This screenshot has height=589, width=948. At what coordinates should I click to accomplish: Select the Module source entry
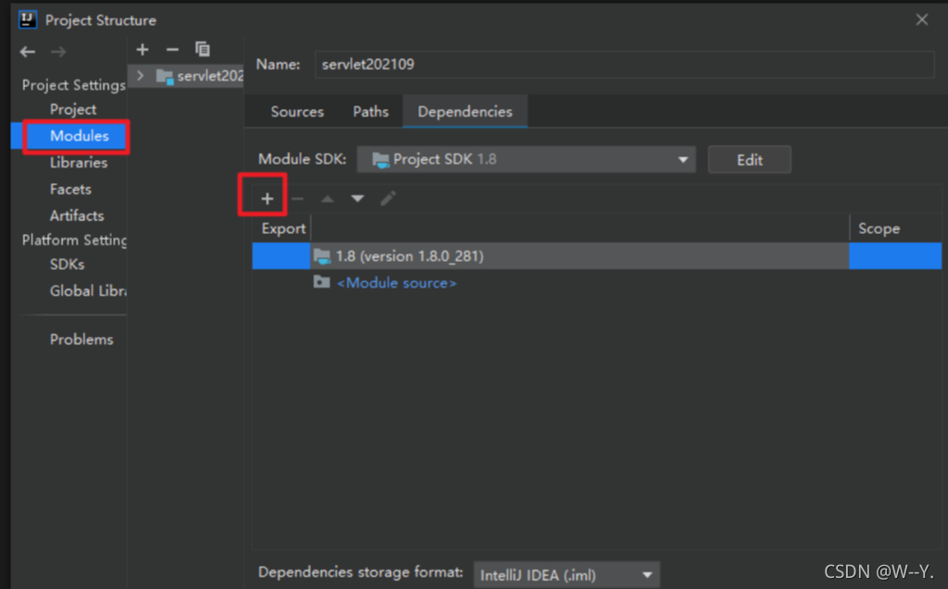[x=397, y=283]
